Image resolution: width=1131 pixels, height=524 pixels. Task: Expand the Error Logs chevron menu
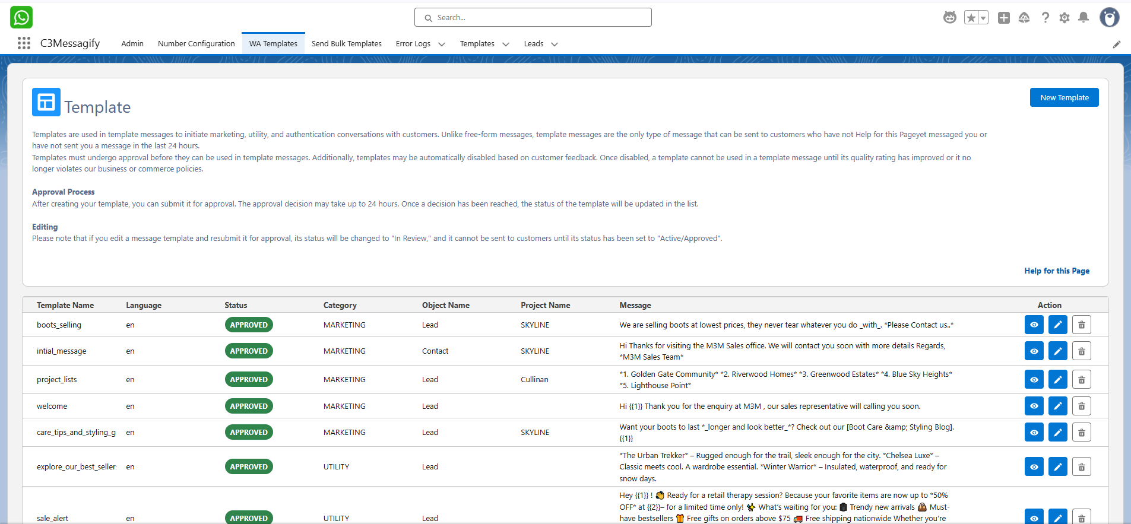(x=442, y=44)
